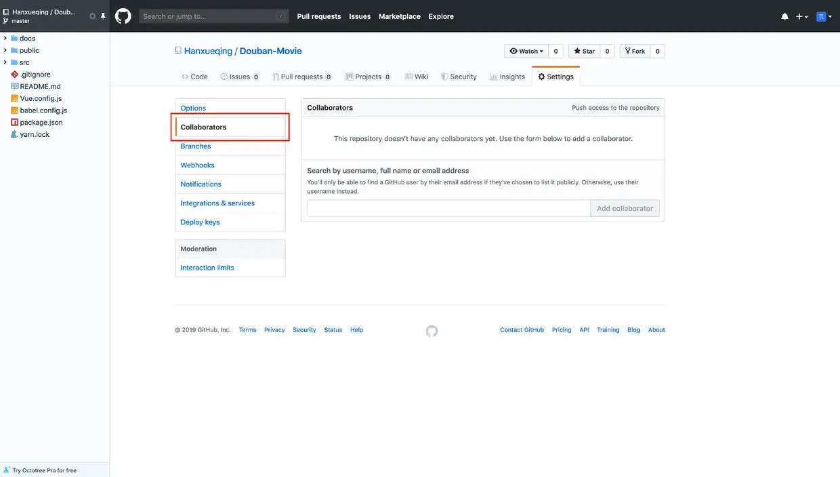
Task: Open babel.config.js in file tree
Action: pos(43,110)
